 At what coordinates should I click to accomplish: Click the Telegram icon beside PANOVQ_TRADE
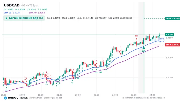[5, 98]
